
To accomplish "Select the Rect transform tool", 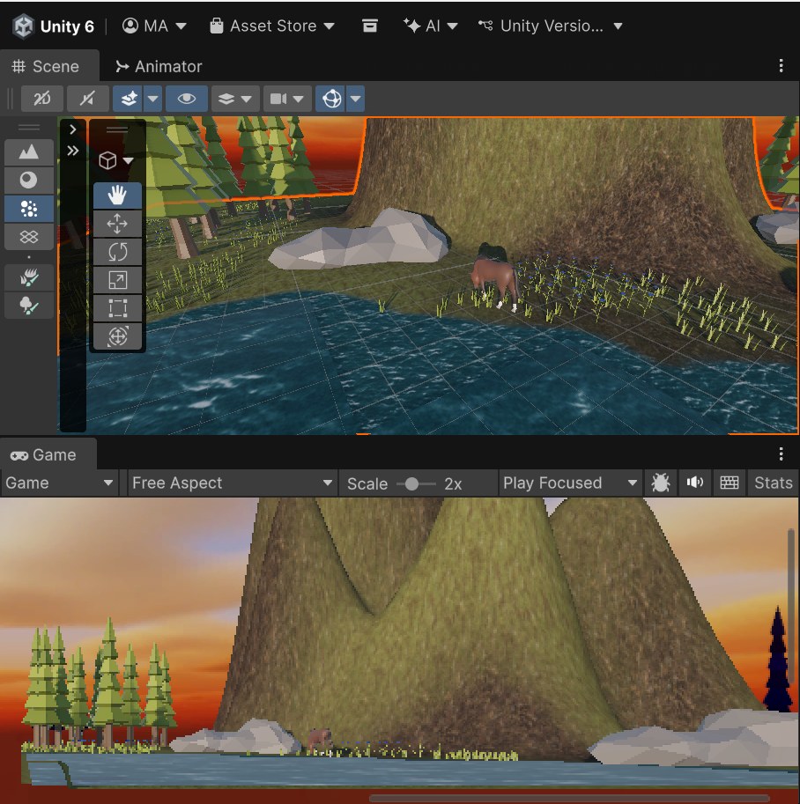I will 117,308.
